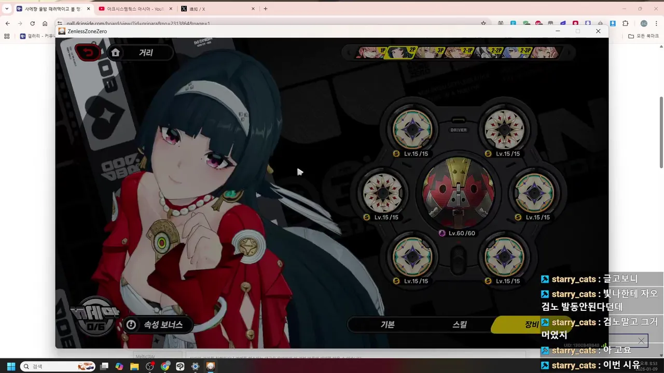Viewport: 664px width, 373px height.
Task: Open the central Lv.60 W-Engine
Action: [459, 193]
